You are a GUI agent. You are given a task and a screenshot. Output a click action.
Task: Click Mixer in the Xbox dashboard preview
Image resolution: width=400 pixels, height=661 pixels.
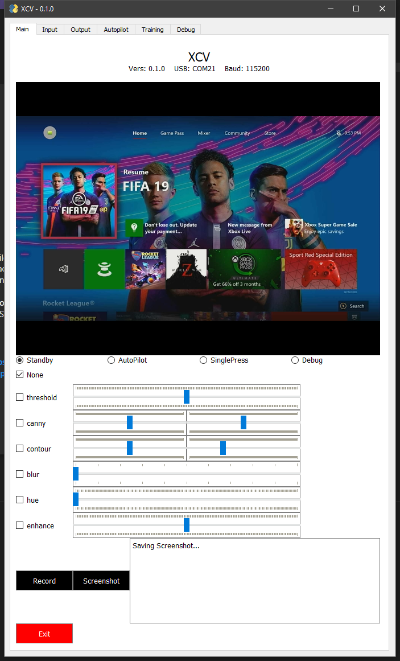[204, 133]
